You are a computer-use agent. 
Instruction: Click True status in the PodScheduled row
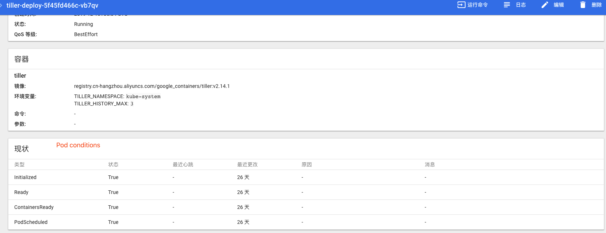(x=113, y=222)
